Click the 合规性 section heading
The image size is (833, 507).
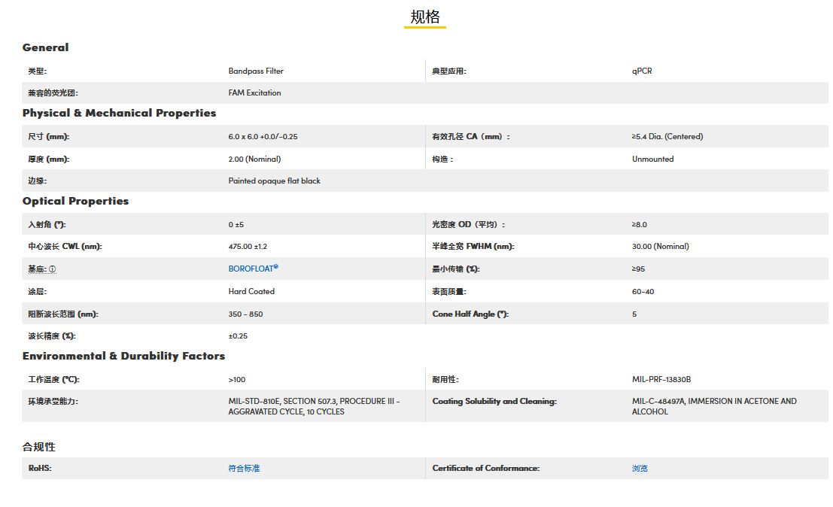(38, 447)
